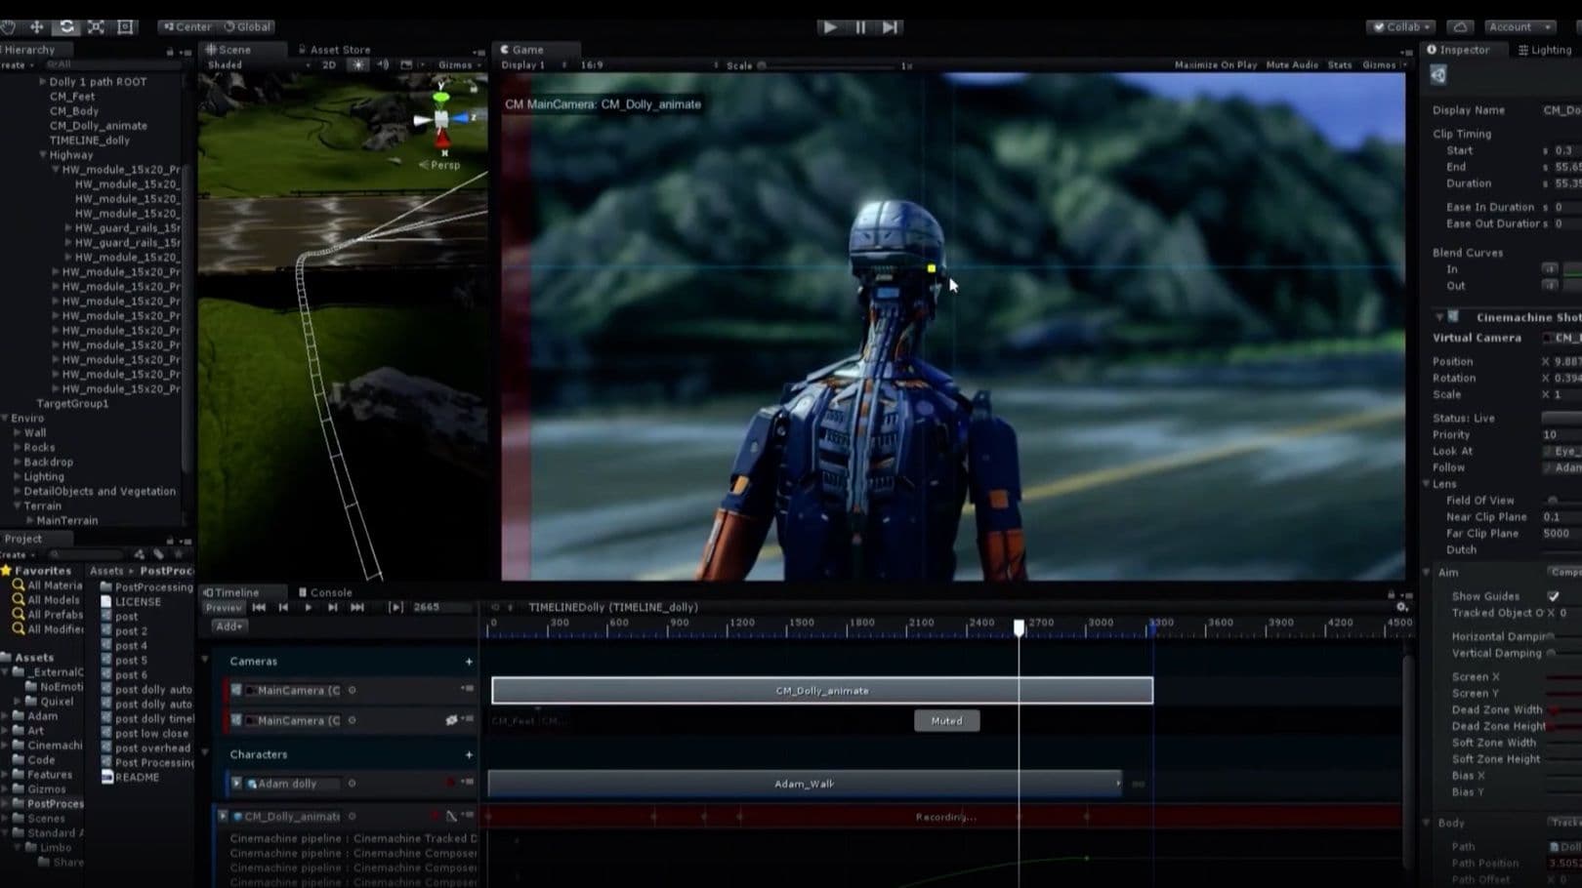Click Maximize On Play in the Game view
This screenshot has height=888, width=1582.
[1214, 65]
